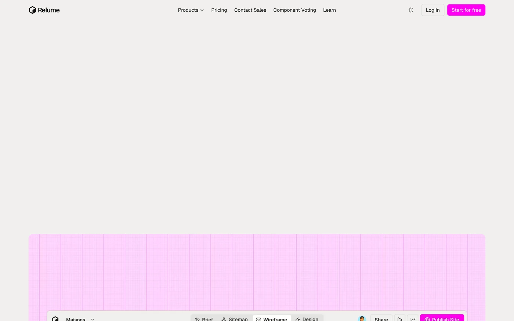The image size is (514, 321).
Task: Toggle the light/dark theme sun icon
Action: pos(411,10)
